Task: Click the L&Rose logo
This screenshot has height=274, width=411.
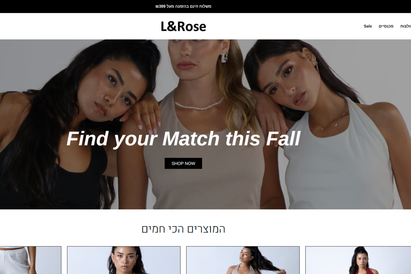Action: coord(183,26)
